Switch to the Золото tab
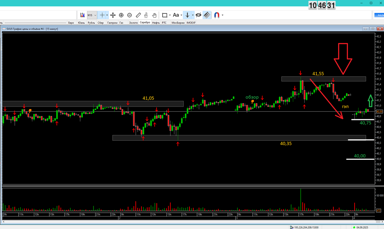Viewport: 384px width, 229px height. tap(133, 23)
